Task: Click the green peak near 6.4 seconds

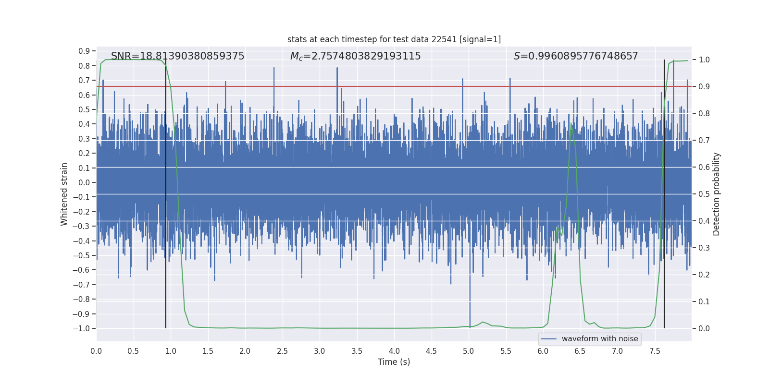Action: (571, 124)
